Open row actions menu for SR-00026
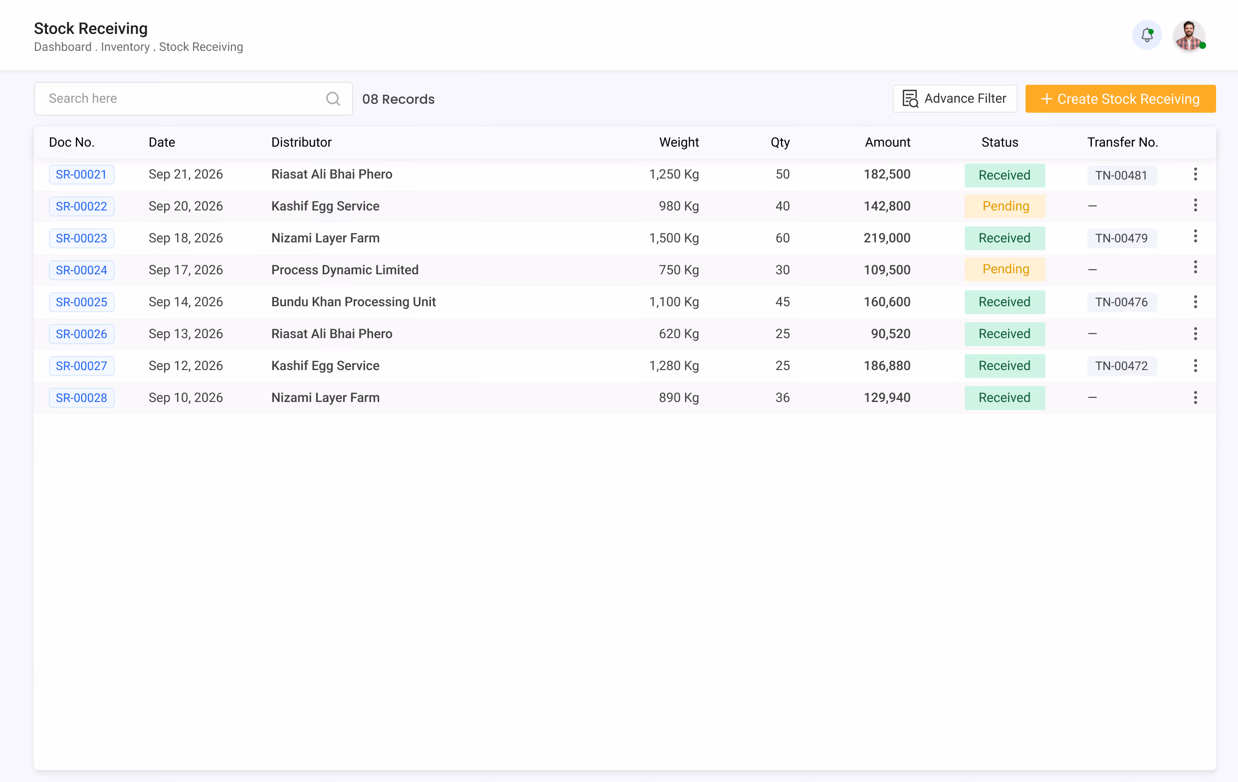 [1195, 334]
